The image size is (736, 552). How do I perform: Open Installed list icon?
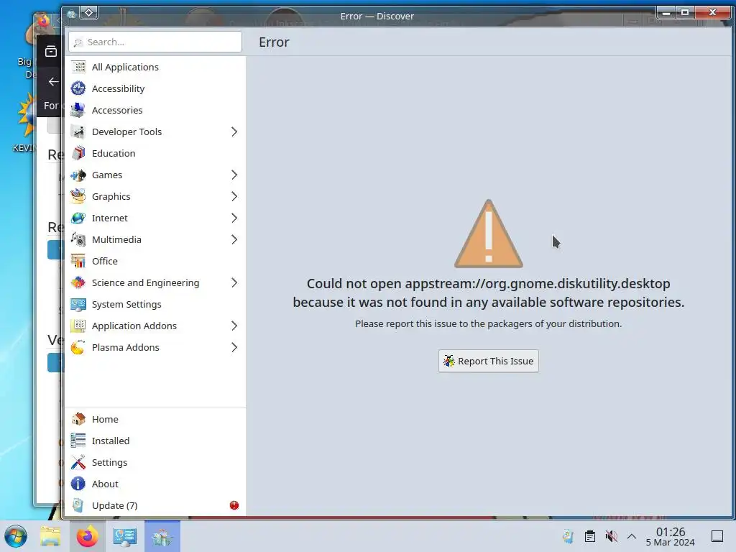(78, 441)
